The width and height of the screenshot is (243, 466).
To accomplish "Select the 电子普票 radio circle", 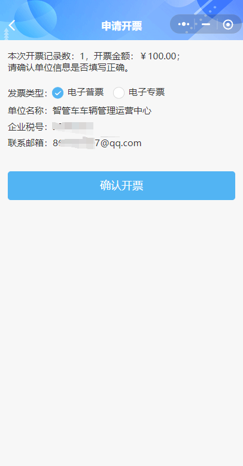I will tap(57, 93).
